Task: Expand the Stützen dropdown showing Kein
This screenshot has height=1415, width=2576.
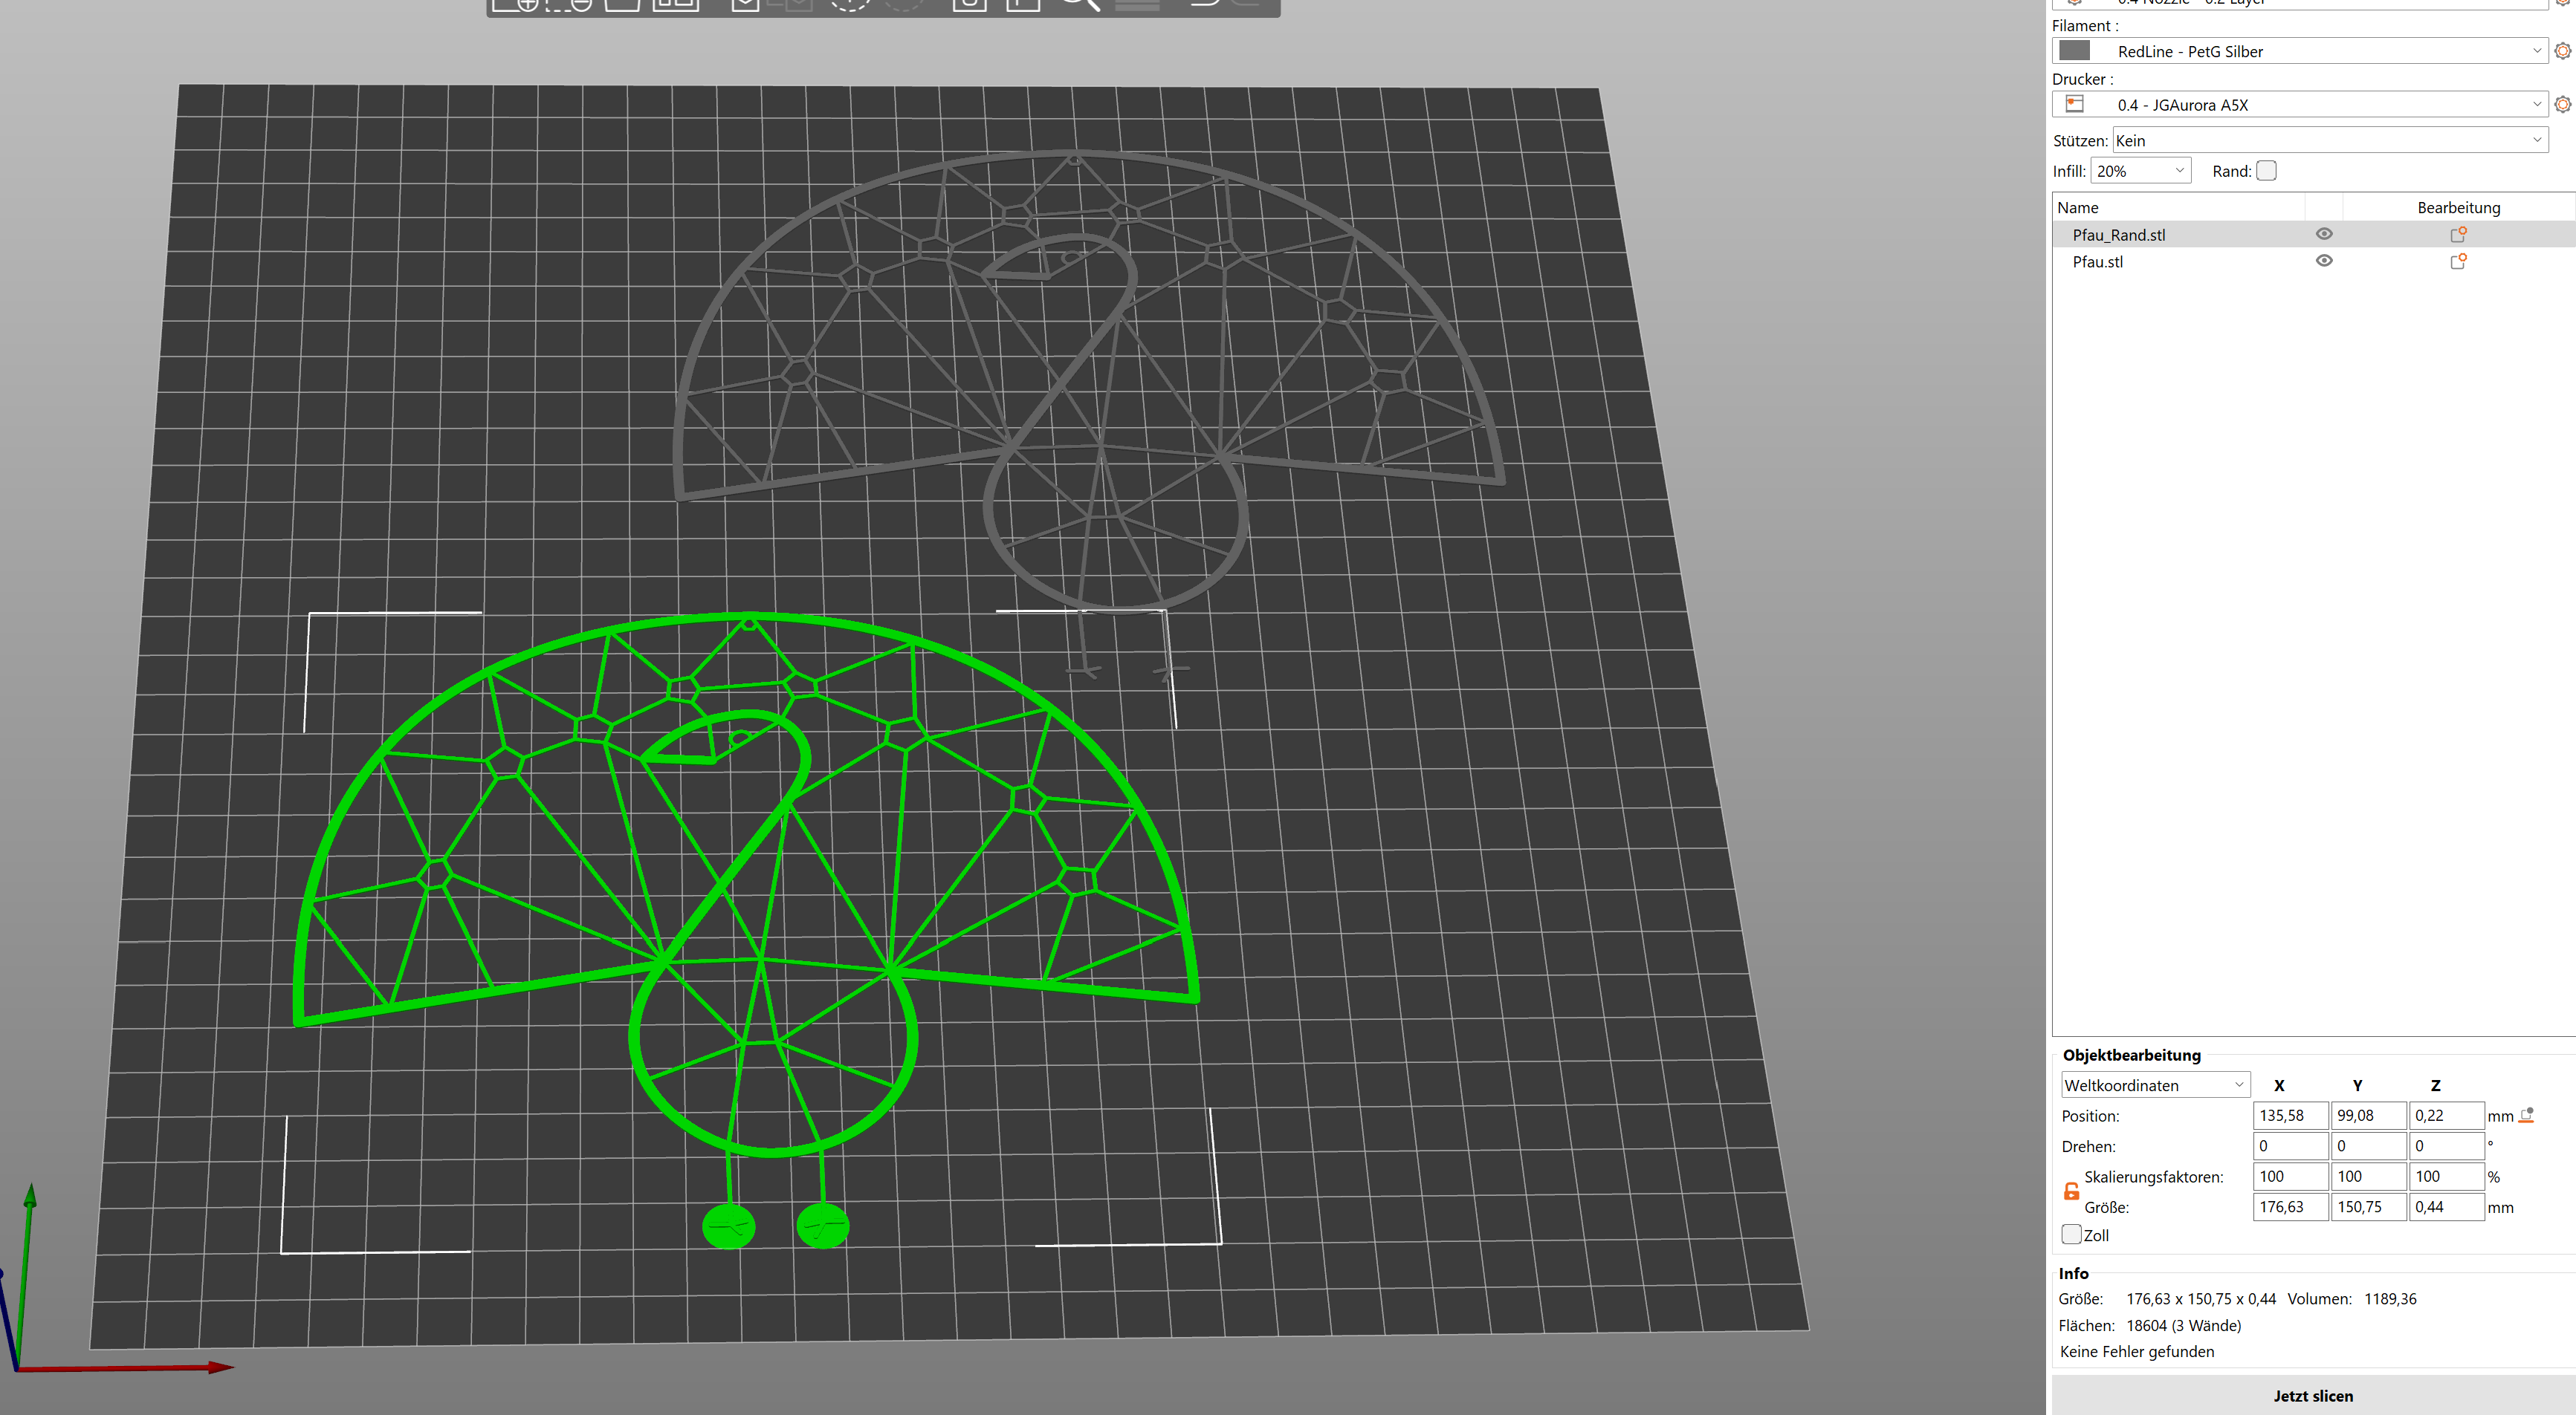Action: 2330,140
